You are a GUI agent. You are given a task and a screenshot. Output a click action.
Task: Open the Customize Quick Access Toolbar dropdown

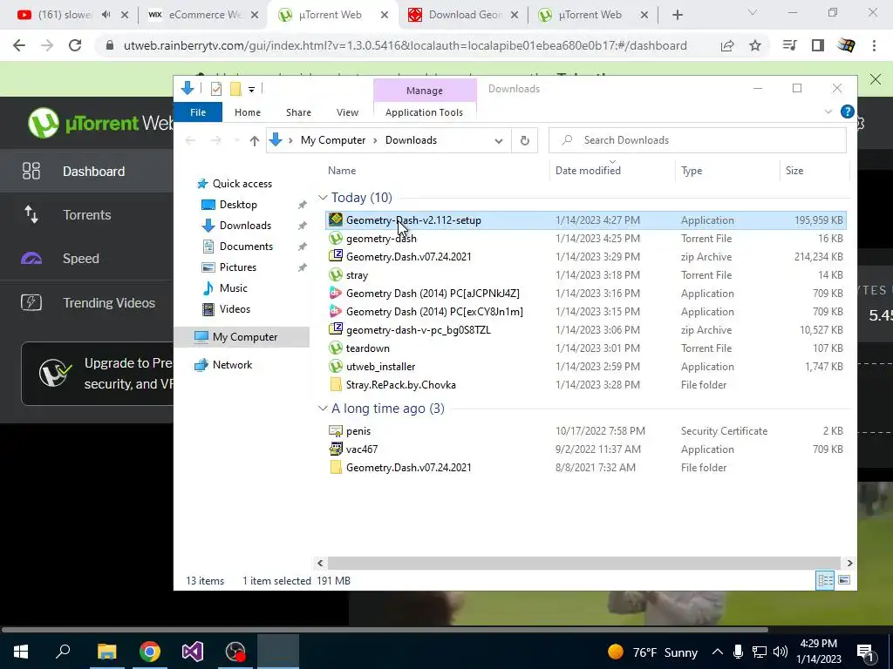pyautogui.click(x=251, y=90)
